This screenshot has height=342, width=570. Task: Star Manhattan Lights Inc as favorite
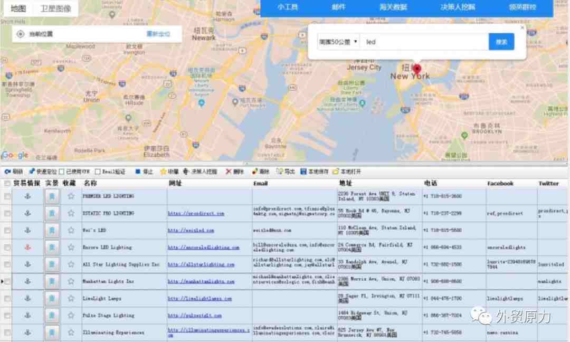(71, 281)
